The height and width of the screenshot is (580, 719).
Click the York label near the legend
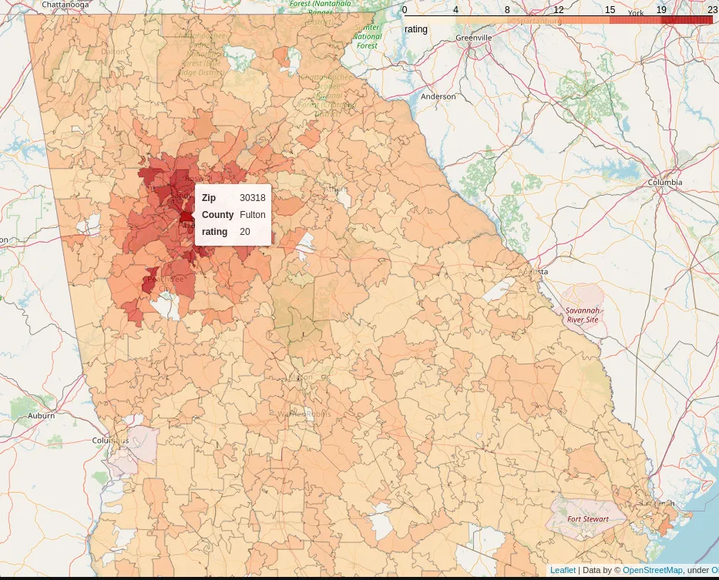click(x=636, y=13)
